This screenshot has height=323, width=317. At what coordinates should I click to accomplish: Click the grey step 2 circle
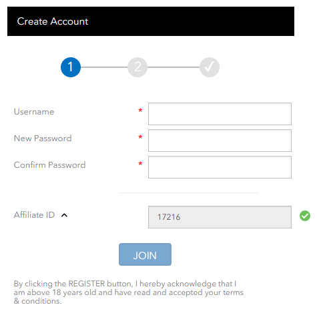pyautogui.click(x=137, y=67)
